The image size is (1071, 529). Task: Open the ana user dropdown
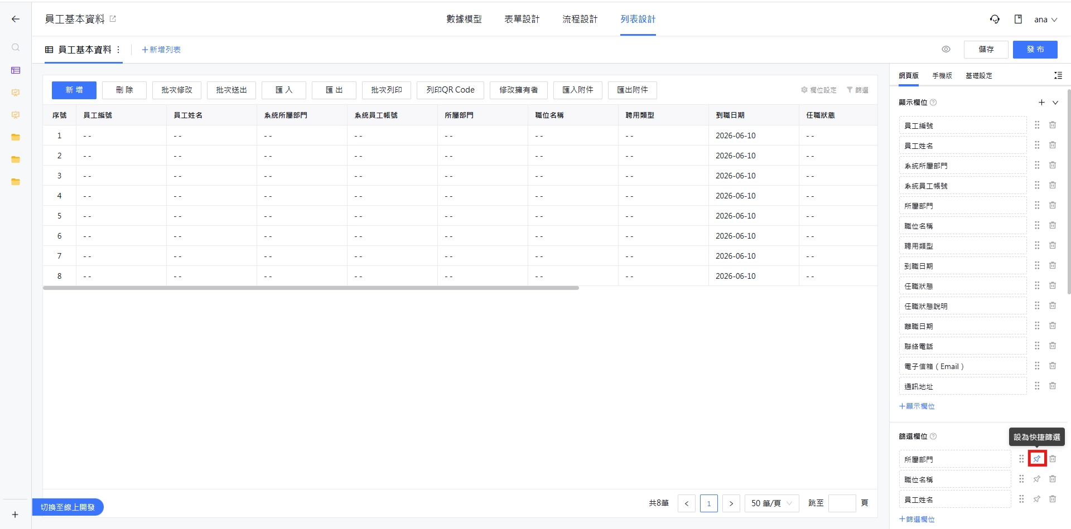1045,20
